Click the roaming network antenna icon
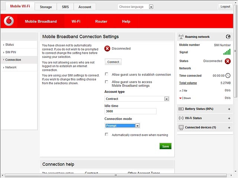Viewport: 238px width, 178px height. pos(181,37)
